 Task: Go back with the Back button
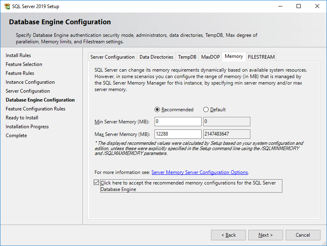pyautogui.click(x=228, y=235)
